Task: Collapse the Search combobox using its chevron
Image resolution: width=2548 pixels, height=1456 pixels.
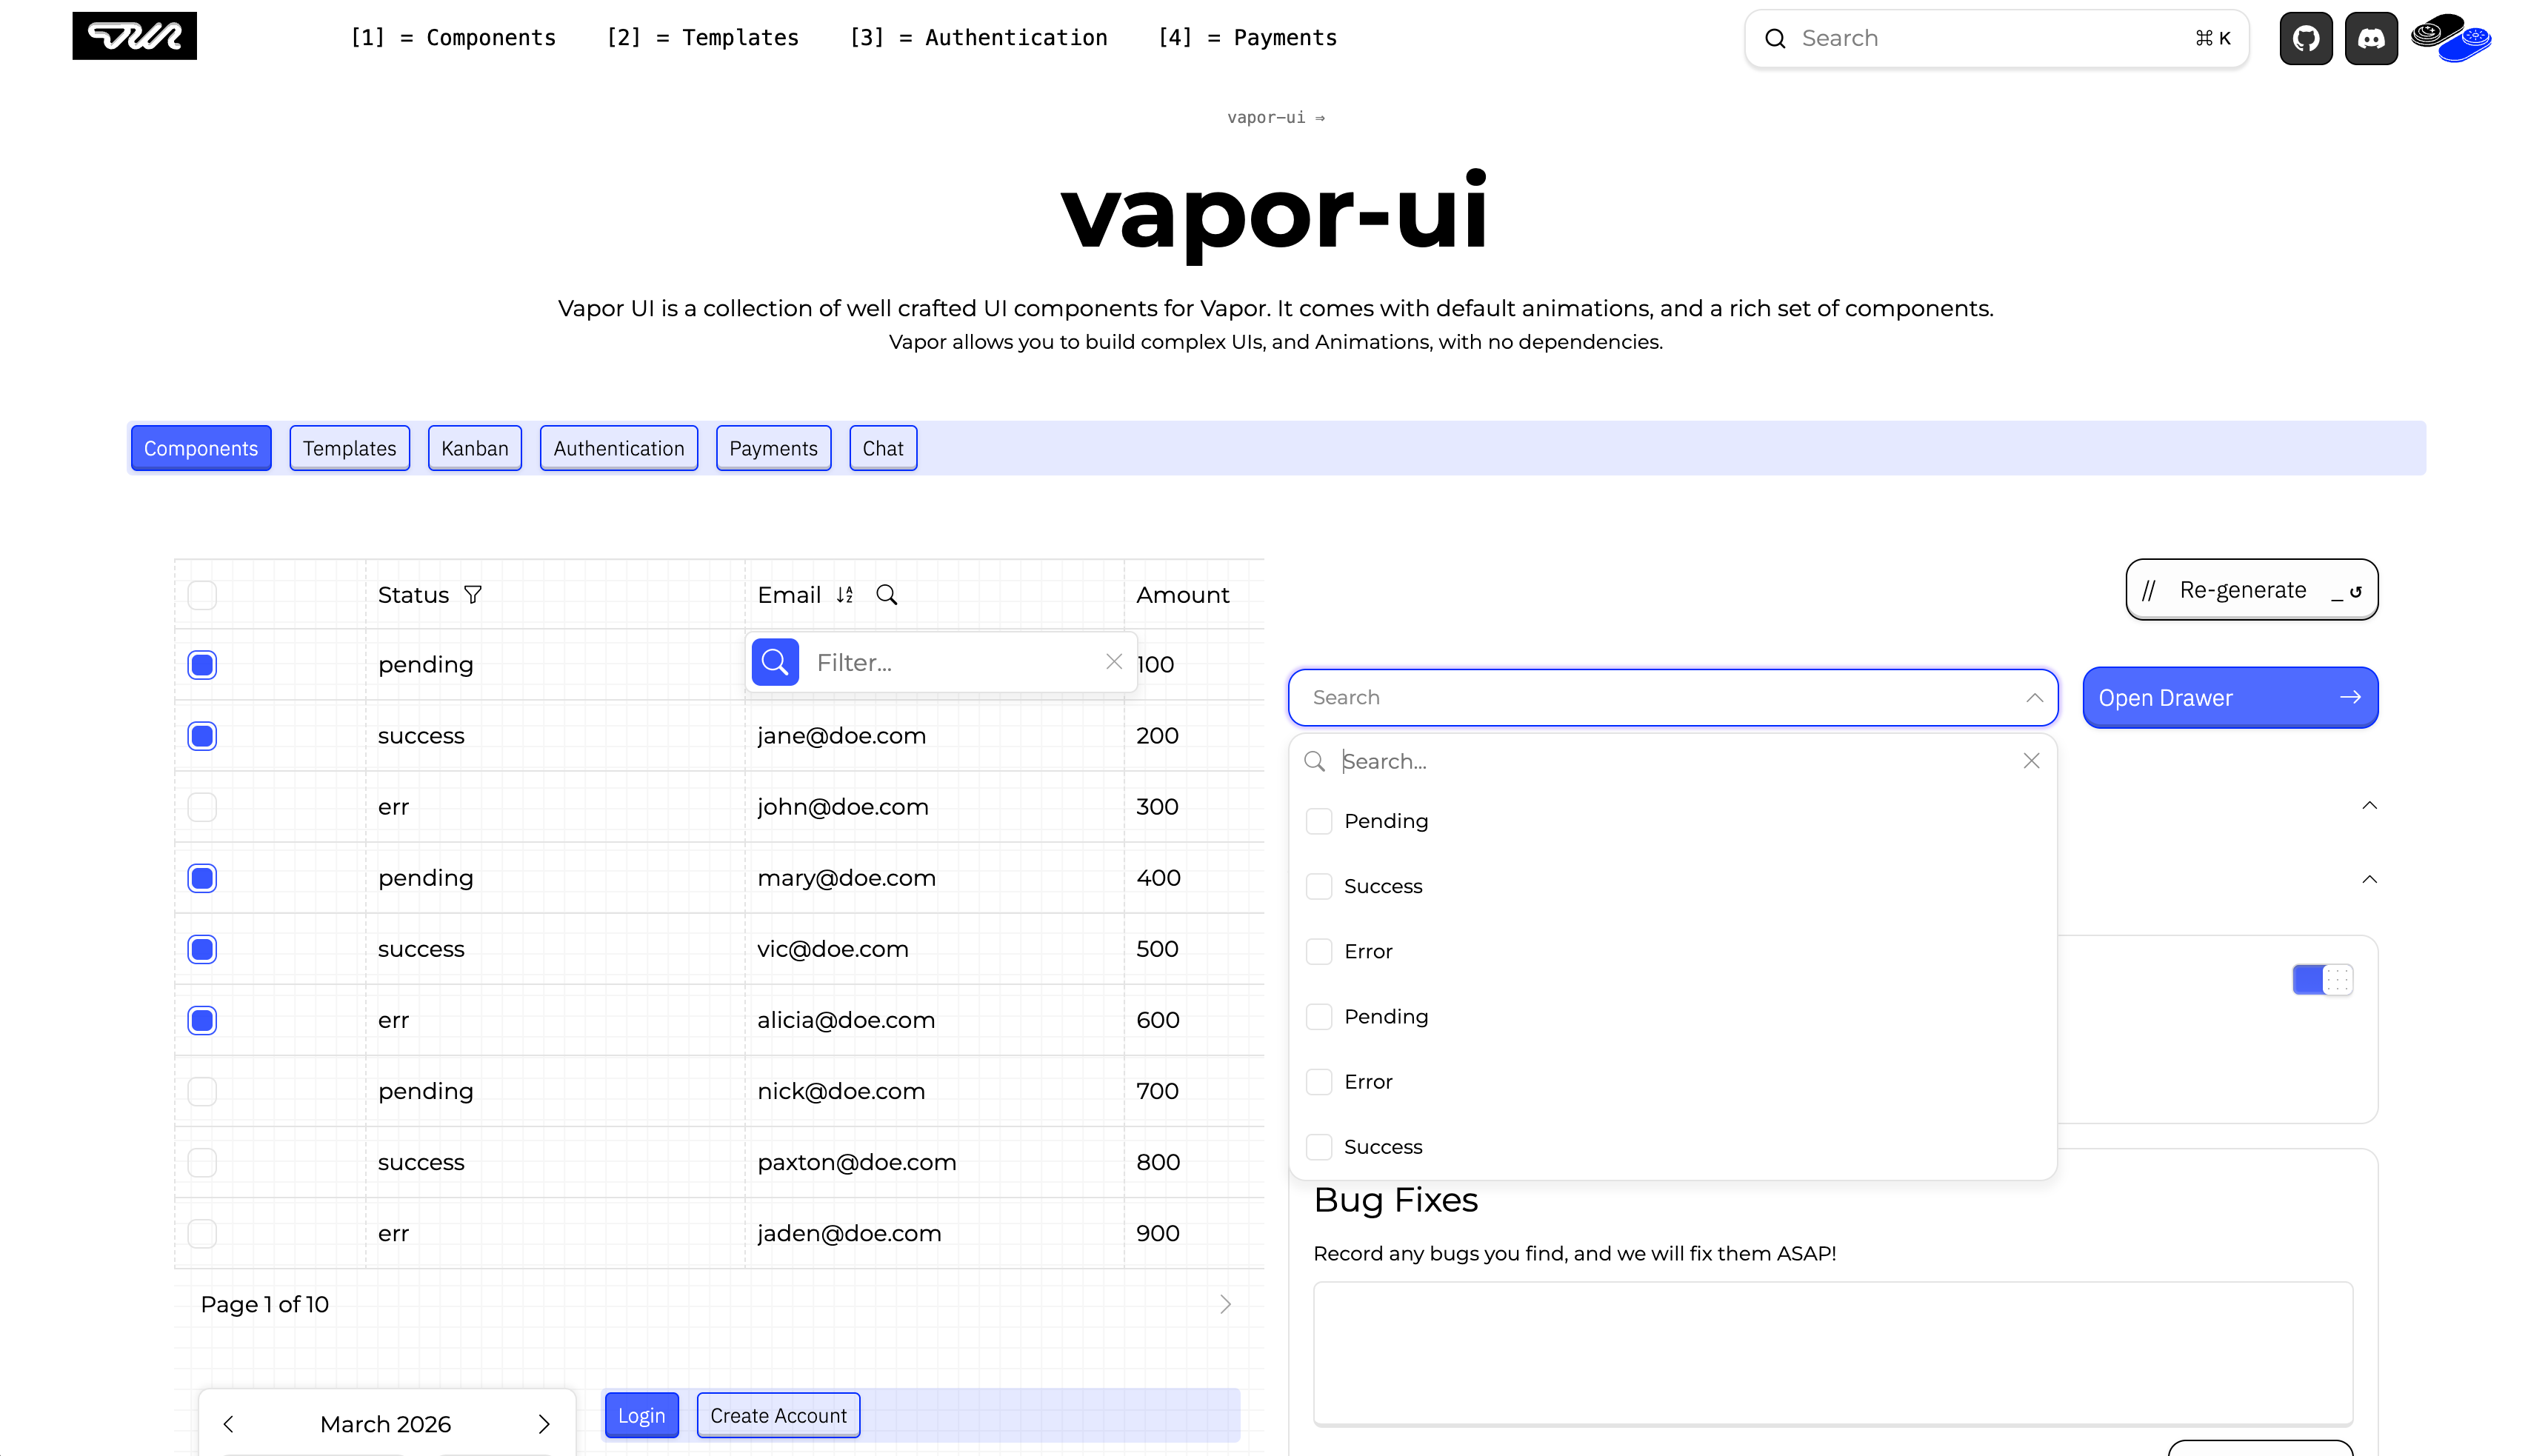Action: 2034,697
